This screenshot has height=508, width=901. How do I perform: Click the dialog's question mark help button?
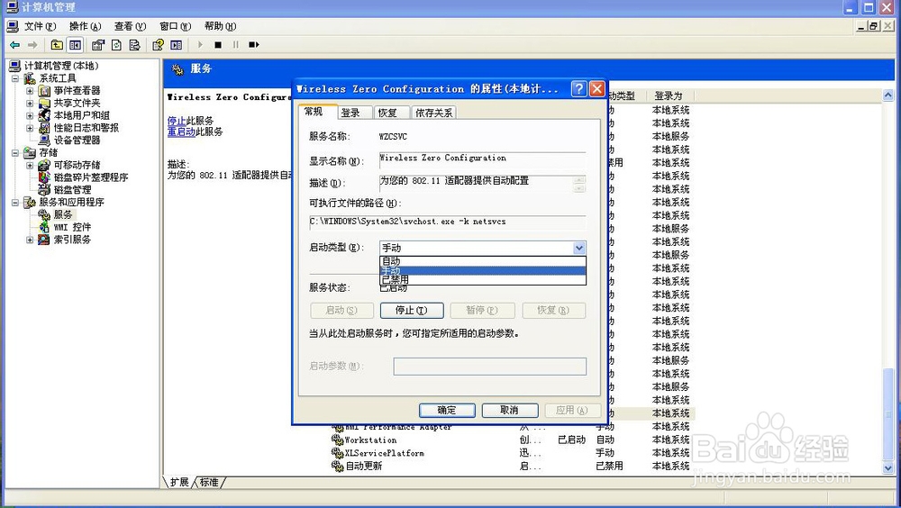click(x=578, y=88)
